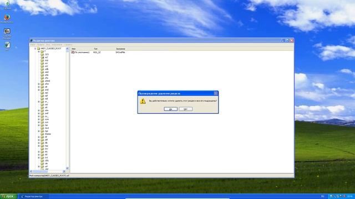This screenshot has width=355, height=199.
Task: Close the delete confirmation dialog via X
Action: point(216,93)
